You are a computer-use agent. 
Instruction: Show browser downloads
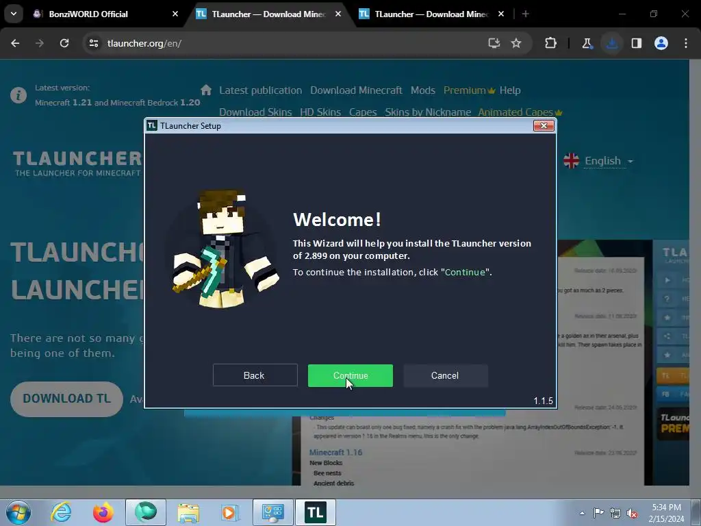(612, 43)
